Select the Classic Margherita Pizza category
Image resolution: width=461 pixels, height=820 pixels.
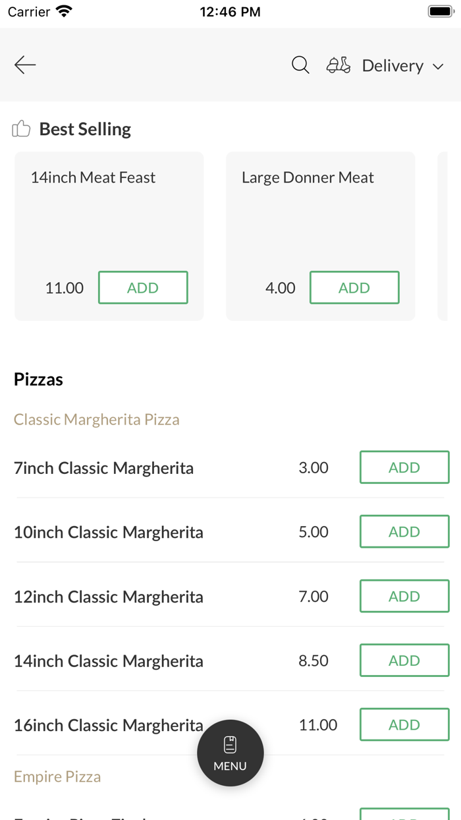point(96,419)
